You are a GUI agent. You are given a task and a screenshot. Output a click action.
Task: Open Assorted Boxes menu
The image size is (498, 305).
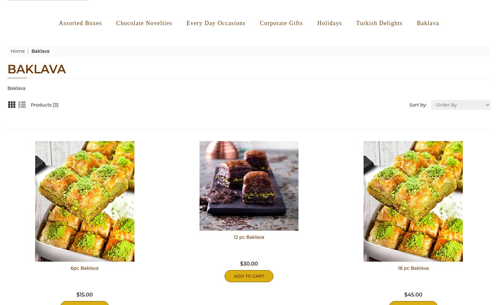(80, 23)
